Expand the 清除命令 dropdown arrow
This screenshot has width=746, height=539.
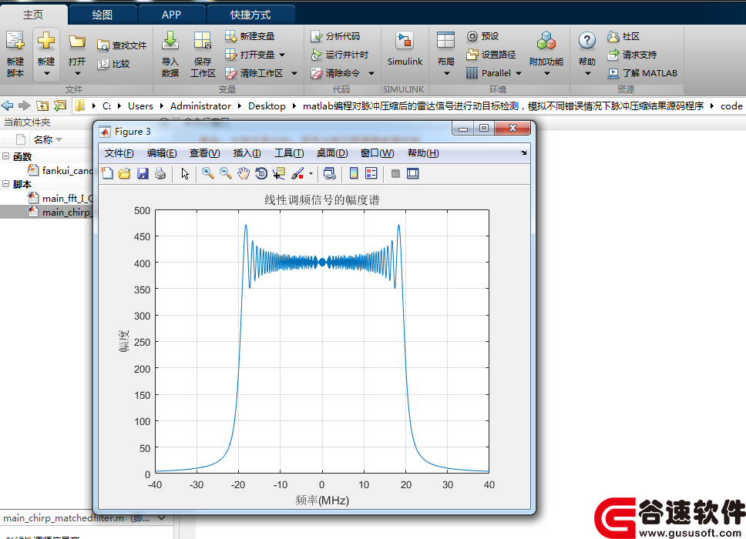(371, 73)
